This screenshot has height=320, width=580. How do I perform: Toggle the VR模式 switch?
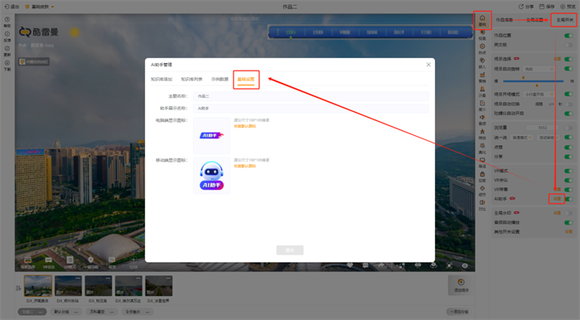pyautogui.click(x=568, y=171)
